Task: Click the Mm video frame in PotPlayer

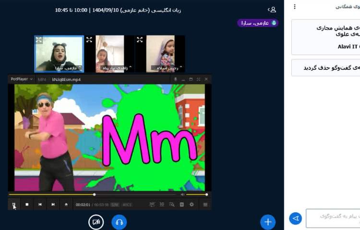Action: pos(109,138)
